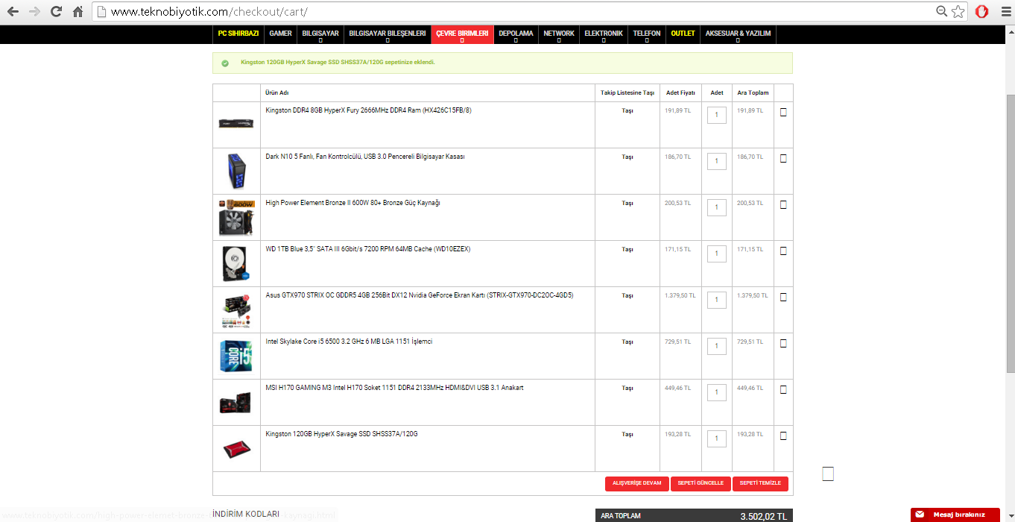Open High Power 600W power supply thumbnail
The width and height of the screenshot is (1015, 522).
pos(236,217)
